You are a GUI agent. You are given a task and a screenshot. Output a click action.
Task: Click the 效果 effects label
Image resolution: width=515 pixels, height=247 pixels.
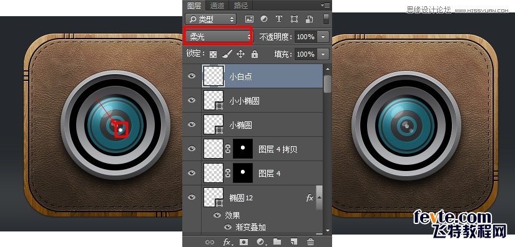coord(232,216)
